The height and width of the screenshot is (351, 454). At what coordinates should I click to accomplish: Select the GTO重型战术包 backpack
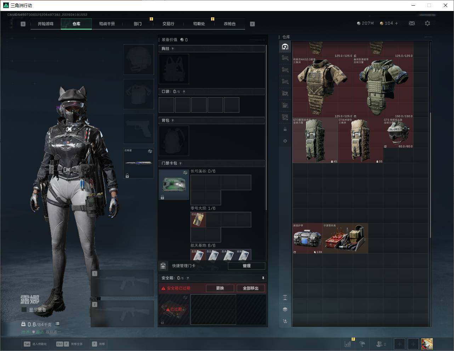(x=315, y=140)
